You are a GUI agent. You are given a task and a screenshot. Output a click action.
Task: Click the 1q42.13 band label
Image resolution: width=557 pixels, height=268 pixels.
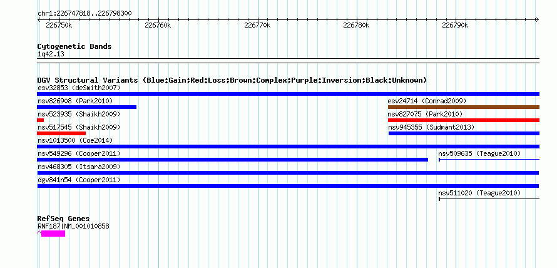(x=51, y=54)
